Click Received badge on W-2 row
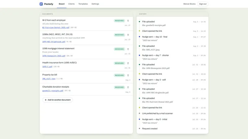The image size is (248, 139). point(119,21)
